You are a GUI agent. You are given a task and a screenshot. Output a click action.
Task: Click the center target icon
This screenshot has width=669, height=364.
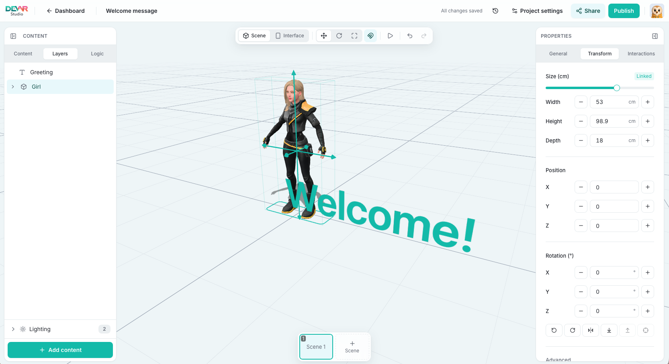pos(646,330)
